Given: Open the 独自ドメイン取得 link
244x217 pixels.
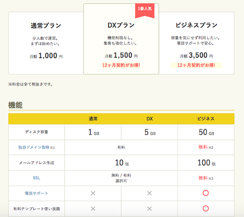Looking at the screenshot, I should click(x=34, y=147).
